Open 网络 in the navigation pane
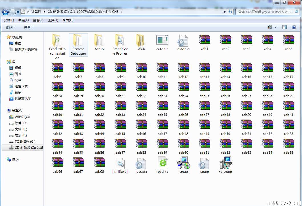This screenshot has height=206, width=302. (x=15, y=160)
